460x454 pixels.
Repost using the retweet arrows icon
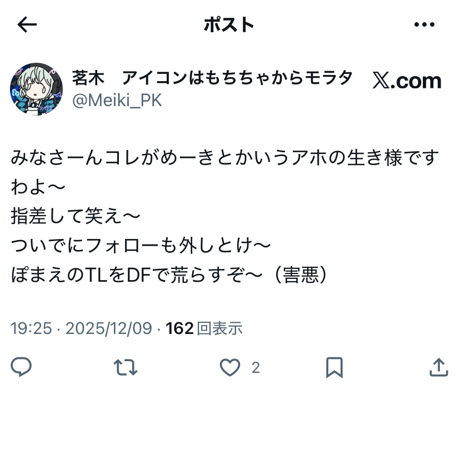[x=125, y=367]
